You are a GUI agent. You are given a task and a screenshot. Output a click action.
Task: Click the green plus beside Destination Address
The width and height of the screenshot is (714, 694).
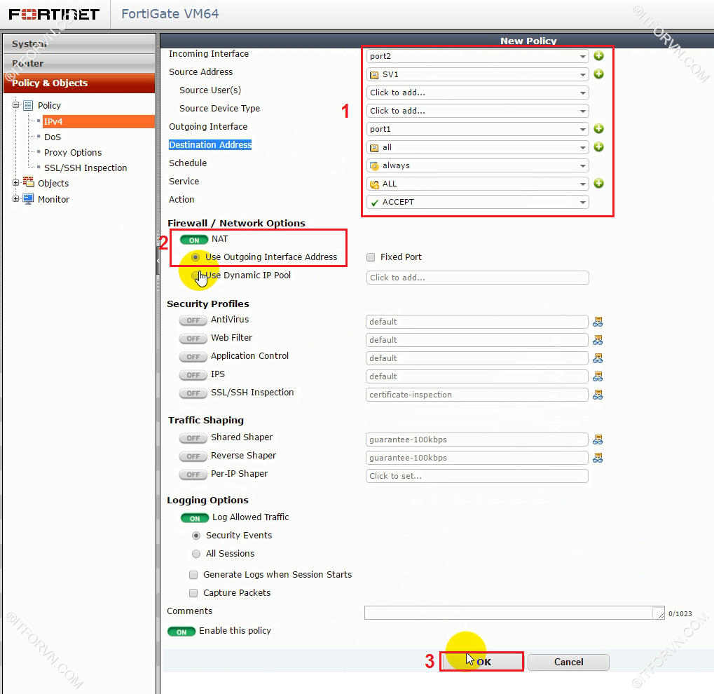[x=598, y=147]
